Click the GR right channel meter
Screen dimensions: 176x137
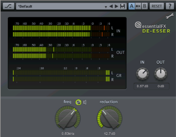pos(61,79)
